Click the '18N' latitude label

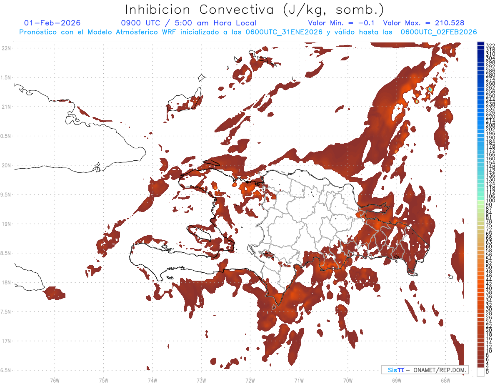pyautogui.click(x=6, y=283)
